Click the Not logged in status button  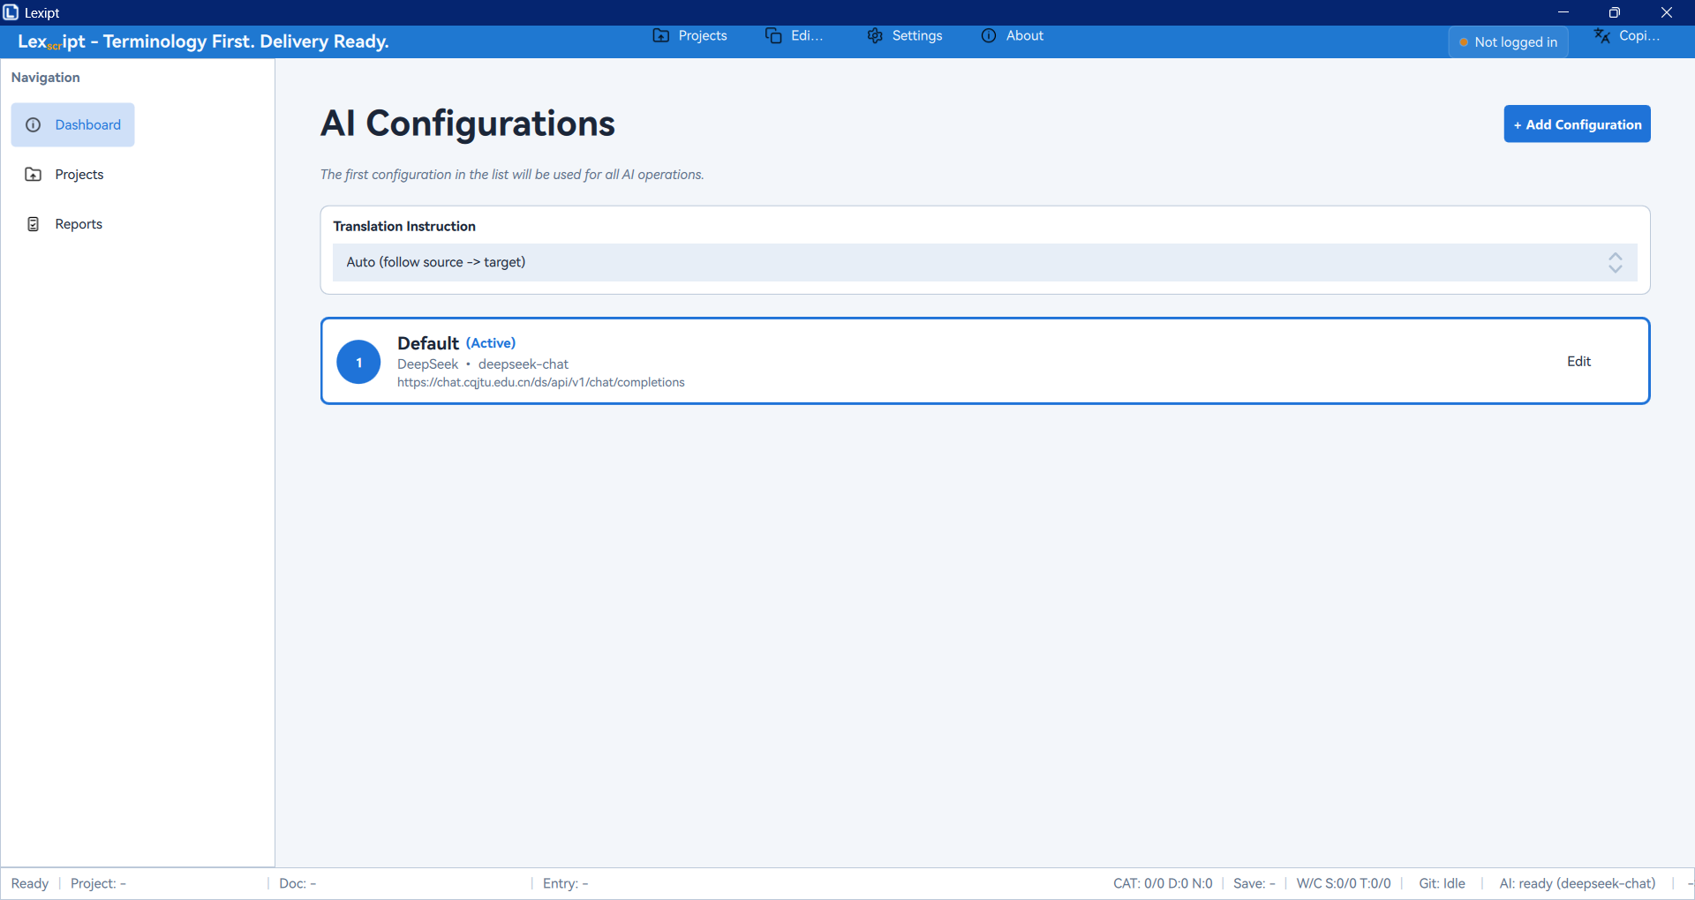(1508, 42)
